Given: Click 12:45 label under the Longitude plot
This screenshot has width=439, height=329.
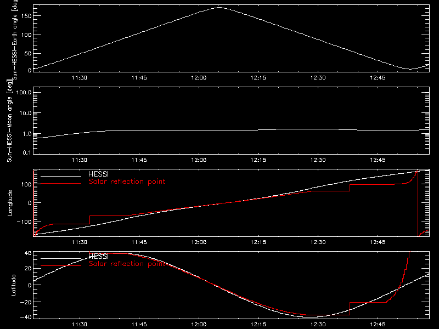Looking at the screenshot, I should [x=378, y=242].
